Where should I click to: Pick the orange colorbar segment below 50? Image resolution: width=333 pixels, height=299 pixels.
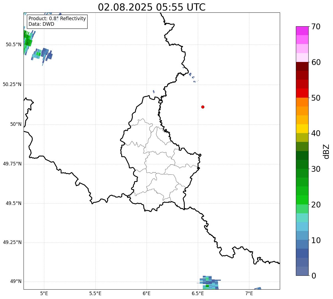[x=302, y=102]
